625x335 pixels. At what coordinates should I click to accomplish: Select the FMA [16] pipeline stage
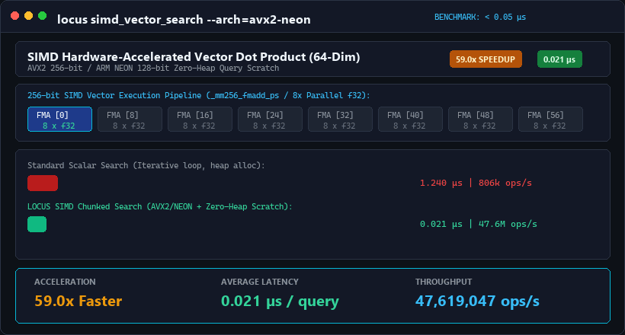click(x=200, y=119)
